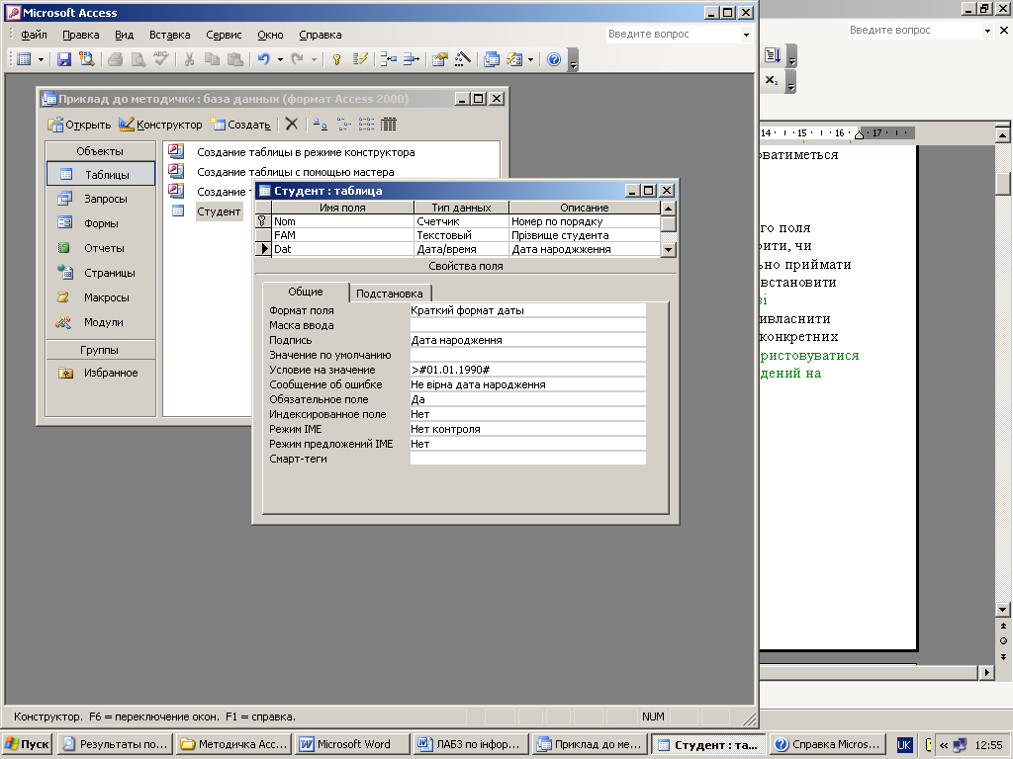Open the View mode dropdown arrow
Image resolution: width=1013 pixels, height=759 pixels.
coord(41,59)
